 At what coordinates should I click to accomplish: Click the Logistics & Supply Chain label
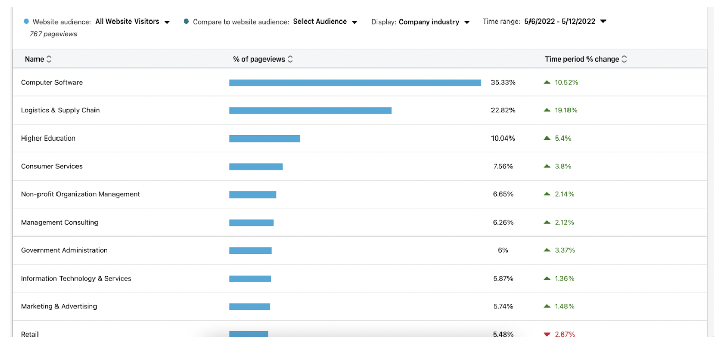tap(60, 110)
